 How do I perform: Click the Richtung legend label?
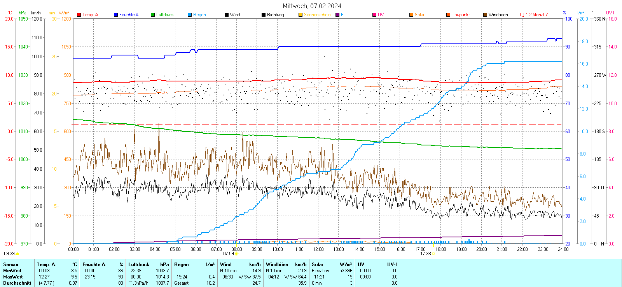click(x=275, y=15)
